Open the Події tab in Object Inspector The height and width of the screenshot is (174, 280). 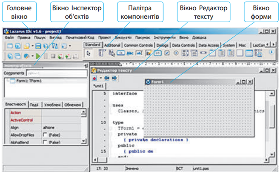coord(36,104)
